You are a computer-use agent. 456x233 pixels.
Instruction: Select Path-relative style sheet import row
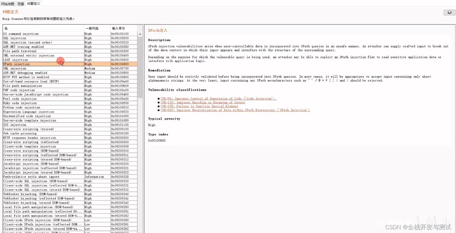70,177
